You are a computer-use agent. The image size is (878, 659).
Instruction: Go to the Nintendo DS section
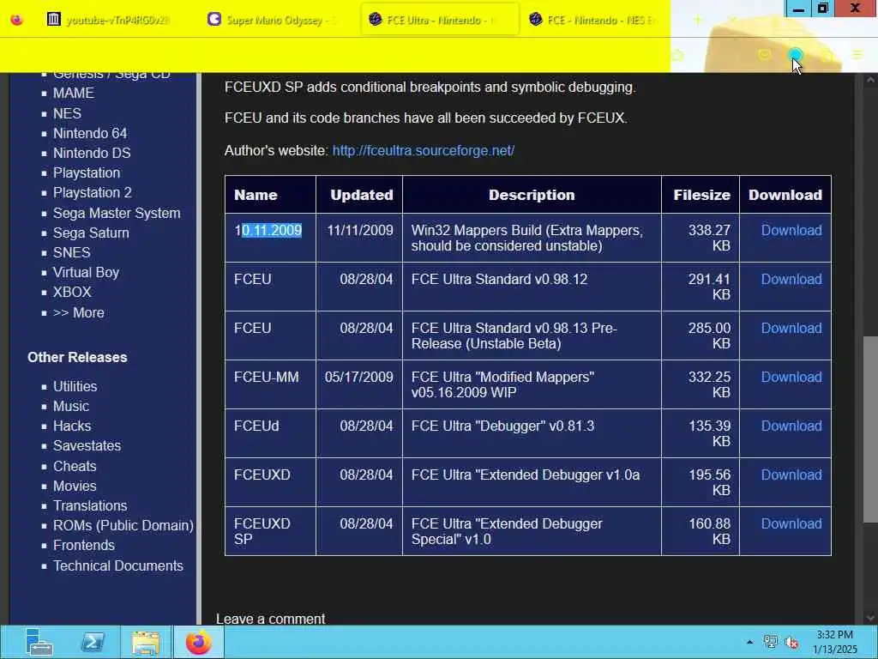(92, 153)
